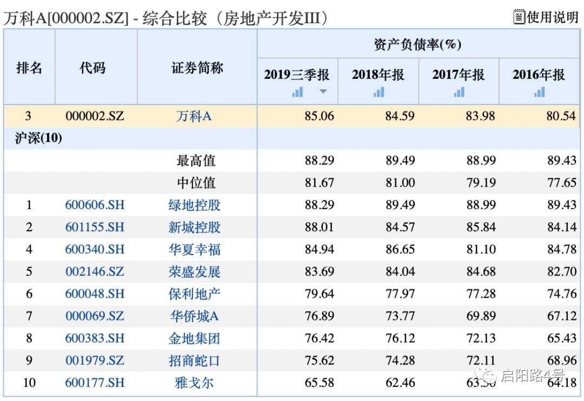This screenshot has height=401, width=584.
Task: Click stock code 600177.SH
Action: click(x=95, y=383)
